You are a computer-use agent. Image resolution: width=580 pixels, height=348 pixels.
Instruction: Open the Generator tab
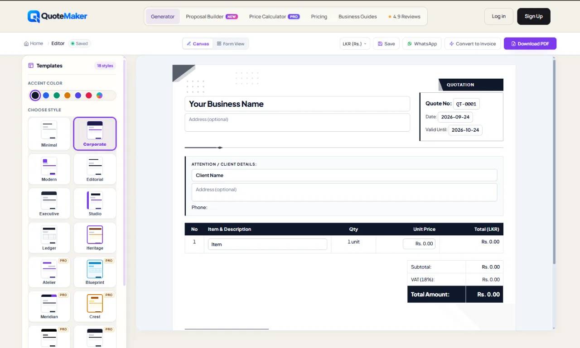pos(163,16)
